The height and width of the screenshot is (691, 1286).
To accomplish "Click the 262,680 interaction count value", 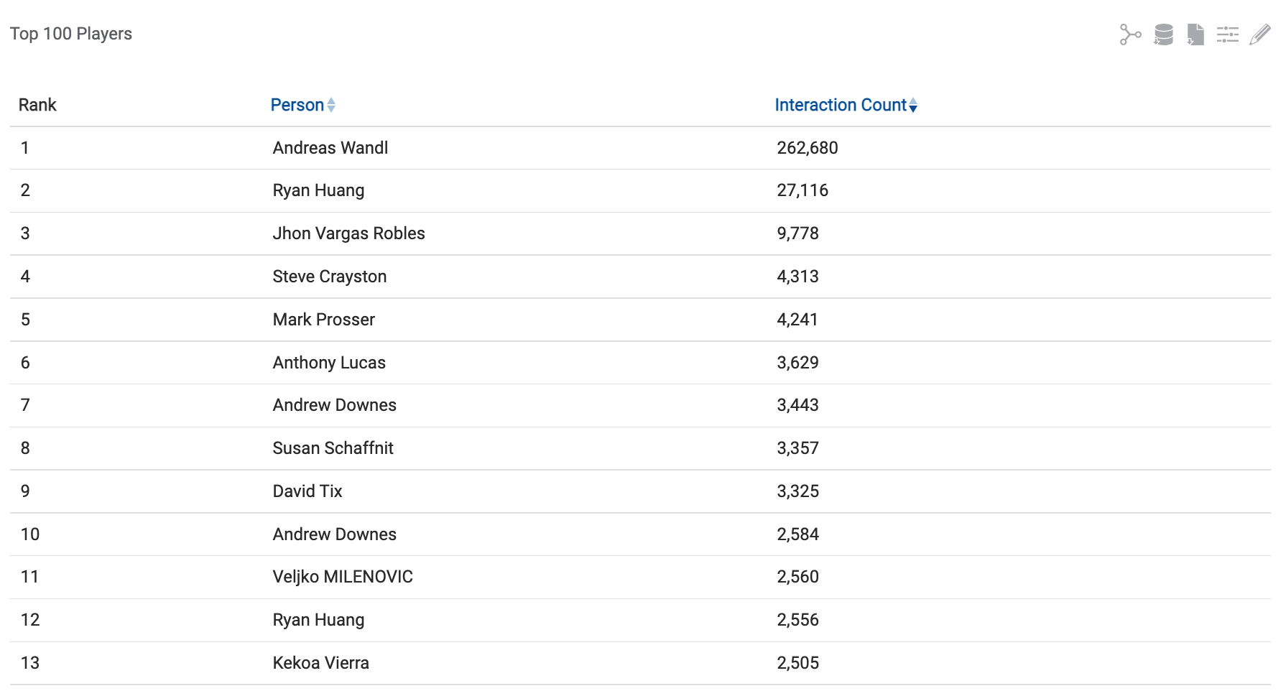I will click(x=807, y=148).
